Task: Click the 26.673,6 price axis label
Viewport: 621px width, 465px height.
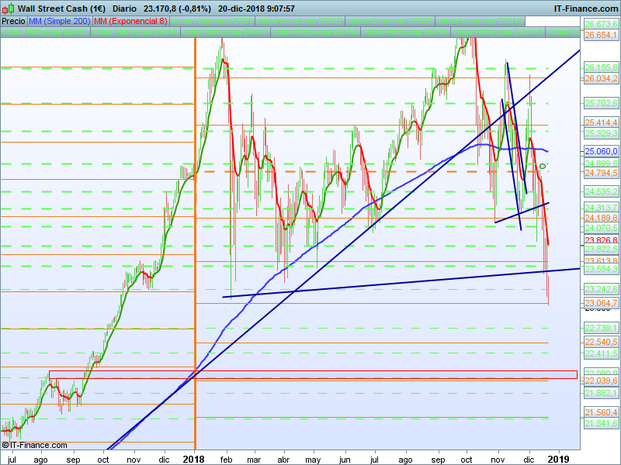Action: pyautogui.click(x=601, y=25)
